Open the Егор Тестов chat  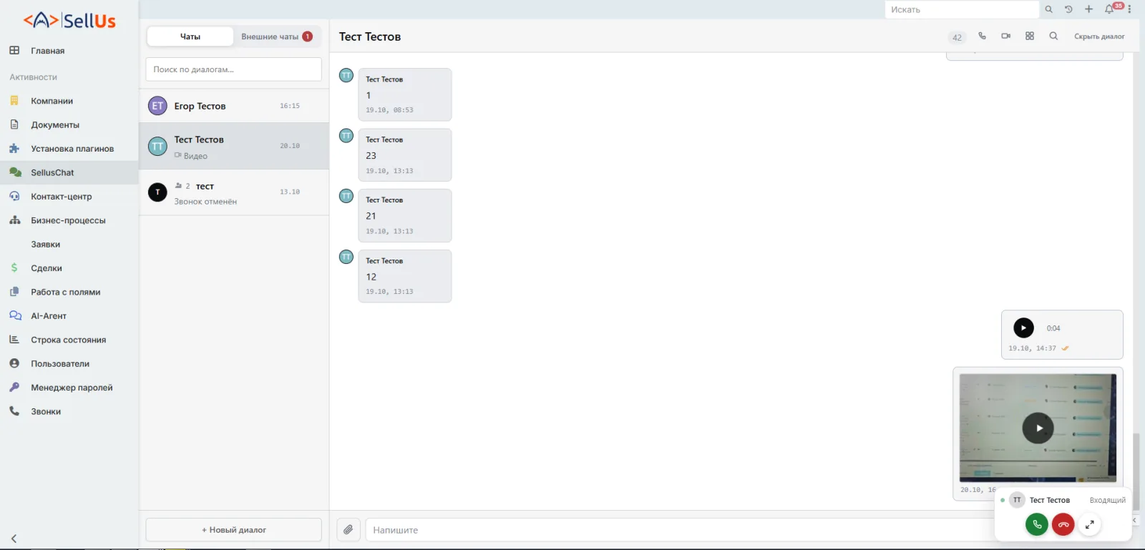coord(234,106)
